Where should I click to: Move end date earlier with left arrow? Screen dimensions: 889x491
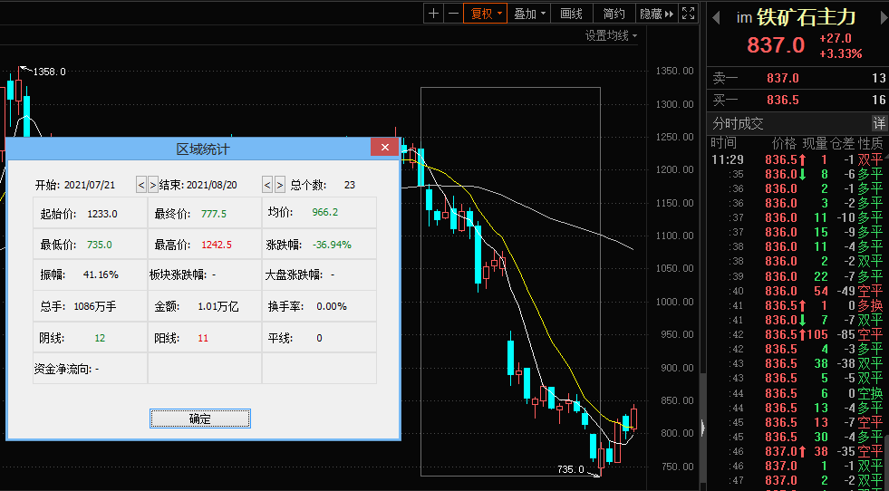pos(267,185)
